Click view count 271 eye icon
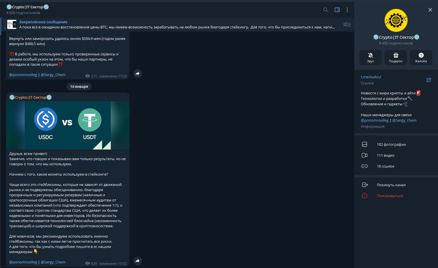The height and width of the screenshot is (268, 438). 88,76
